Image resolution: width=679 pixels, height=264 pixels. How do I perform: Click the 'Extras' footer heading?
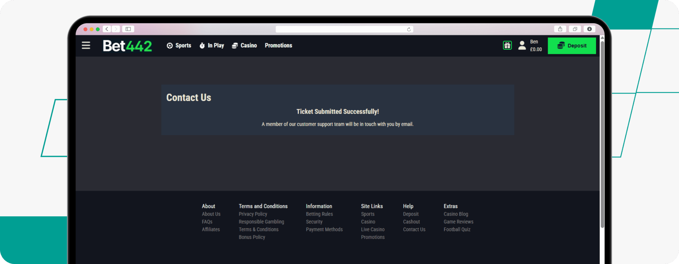tap(451, 206)
